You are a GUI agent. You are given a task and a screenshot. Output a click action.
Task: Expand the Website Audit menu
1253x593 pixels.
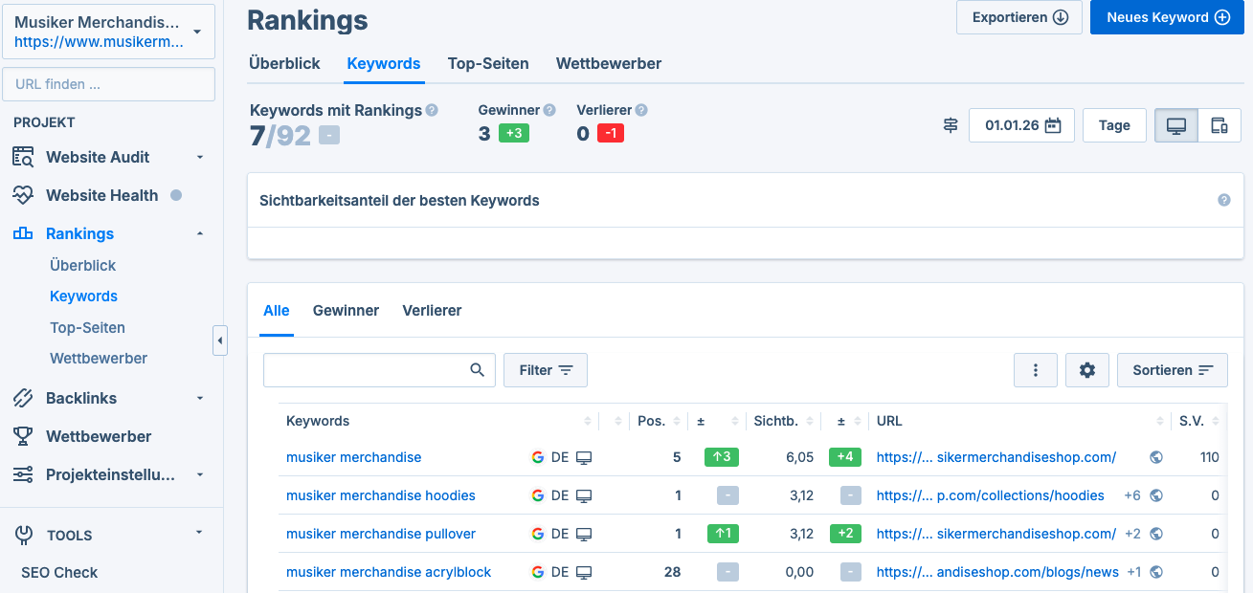pyautogui.click(x=199, y=156)
